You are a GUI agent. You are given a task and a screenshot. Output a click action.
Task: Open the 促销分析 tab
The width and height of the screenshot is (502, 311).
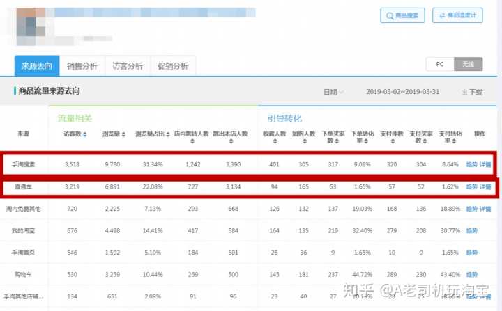(x=173, y=66)
